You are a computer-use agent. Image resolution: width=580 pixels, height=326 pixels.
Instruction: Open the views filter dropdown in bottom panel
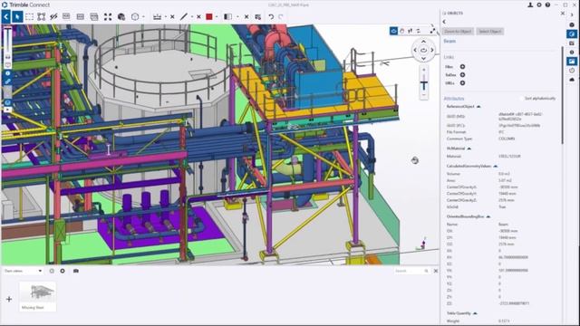tap(23, 271)
